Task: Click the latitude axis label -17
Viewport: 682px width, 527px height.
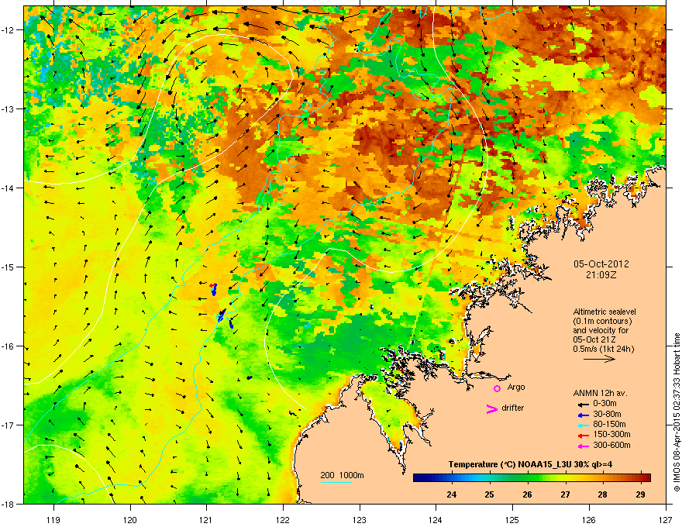Action: point(9,425)
